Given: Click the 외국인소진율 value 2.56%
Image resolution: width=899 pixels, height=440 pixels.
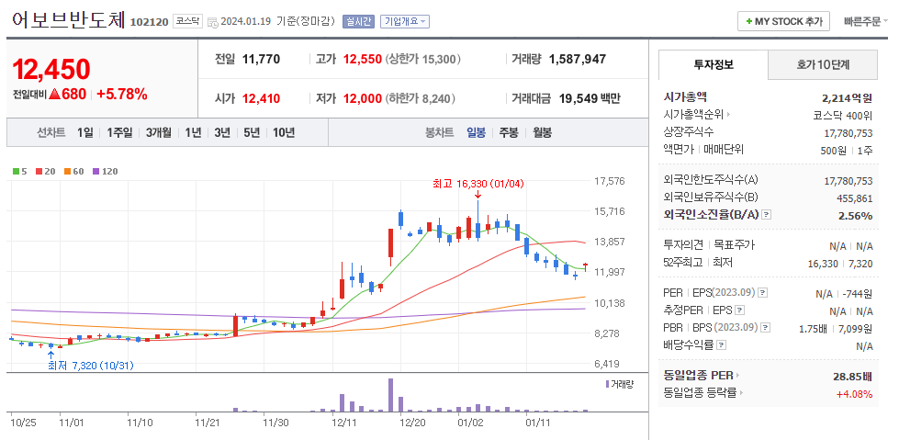Looking at the screenshot, I should pyautogui.click(x=858, y=216).
